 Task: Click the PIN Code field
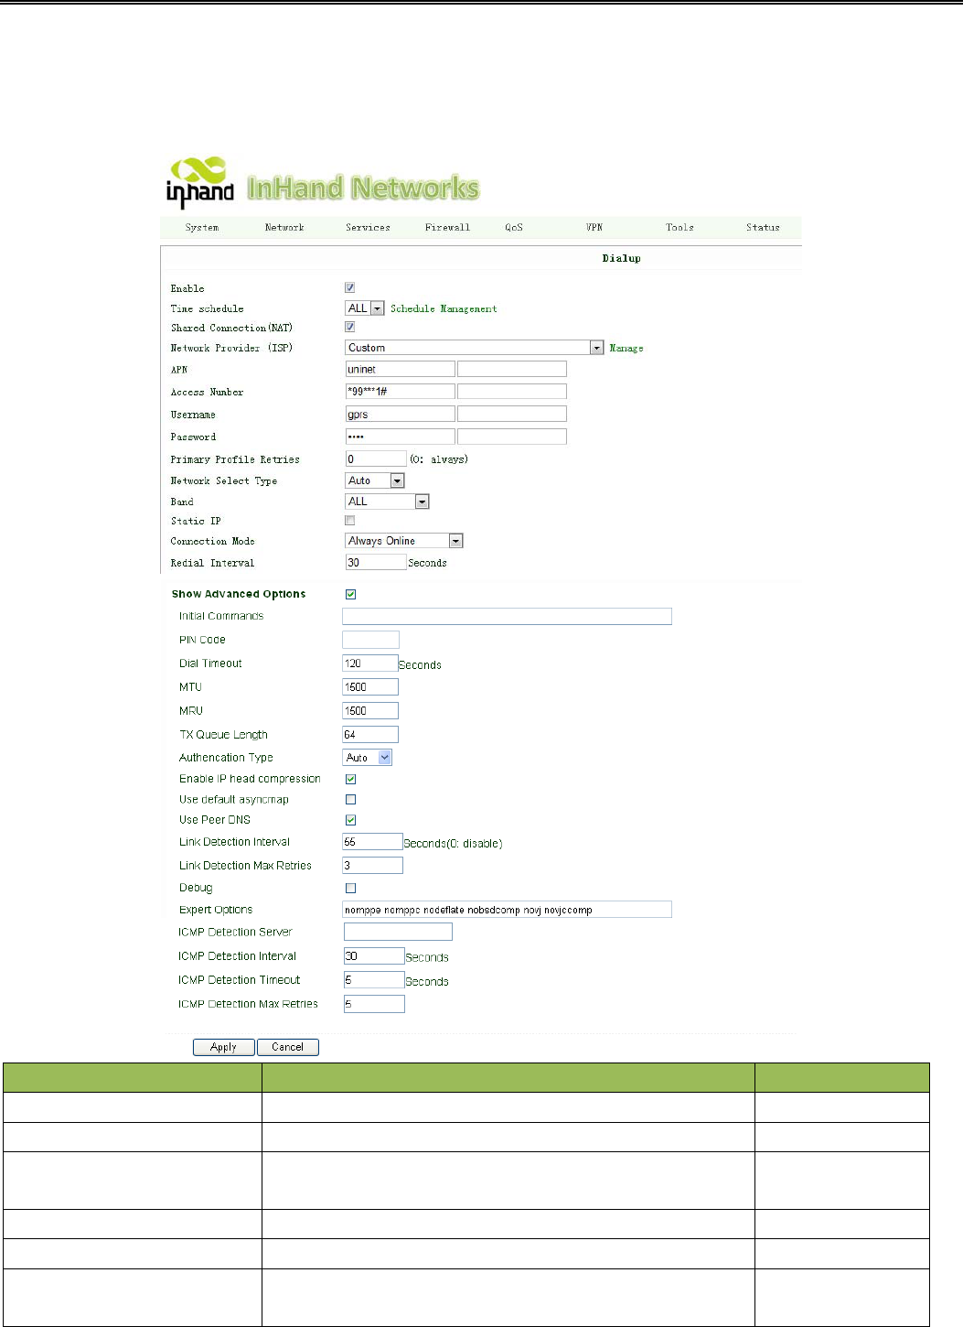pyautogui.click(x=371, y=640)
